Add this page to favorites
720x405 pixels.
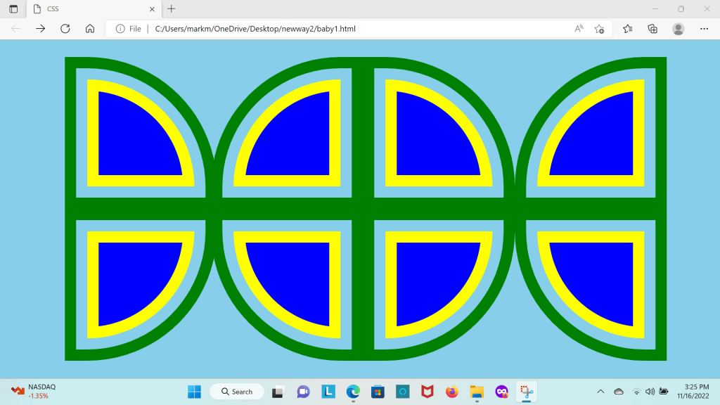point(599,29)
